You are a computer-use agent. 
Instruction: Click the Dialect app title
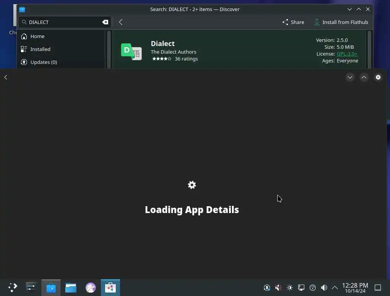coord(163,43)
